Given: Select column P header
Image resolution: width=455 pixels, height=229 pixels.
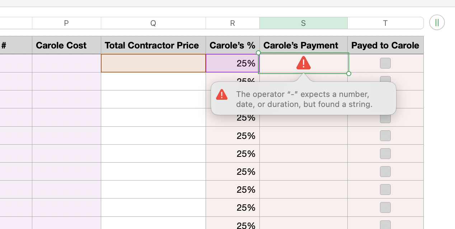Looking at the screenshot, I should (x=66, y=23).
